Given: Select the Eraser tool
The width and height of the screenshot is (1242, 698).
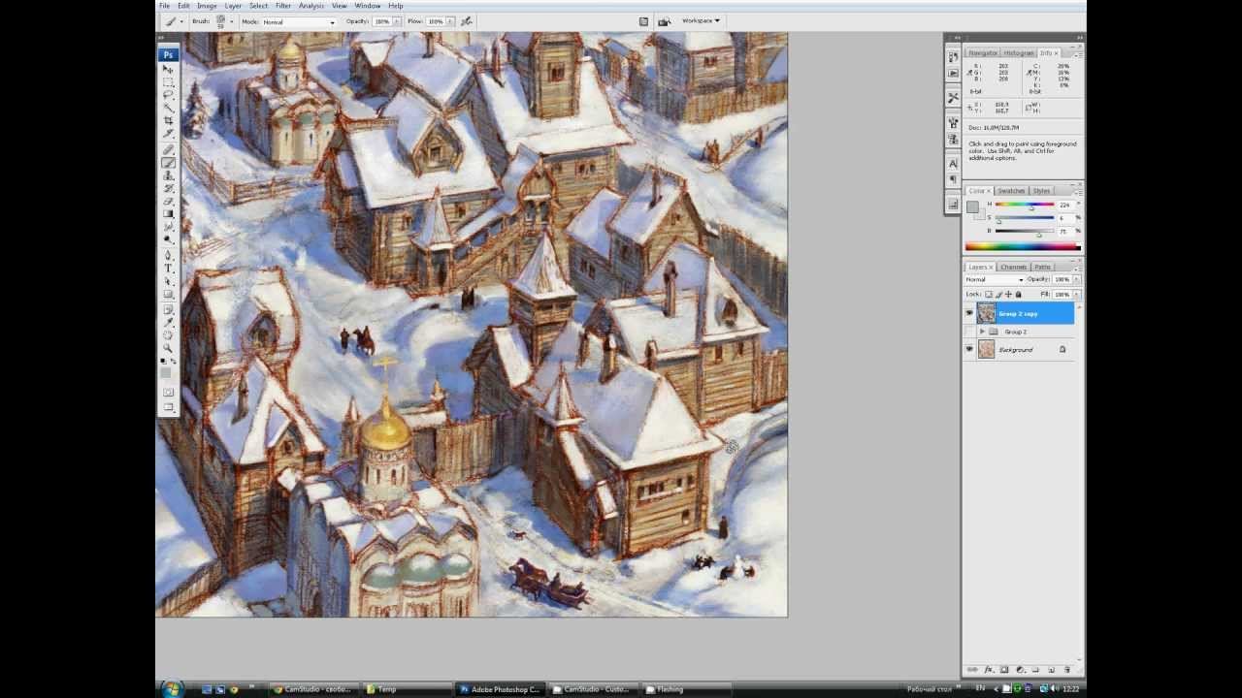Looking at the screenshot, I should [168, 201].
